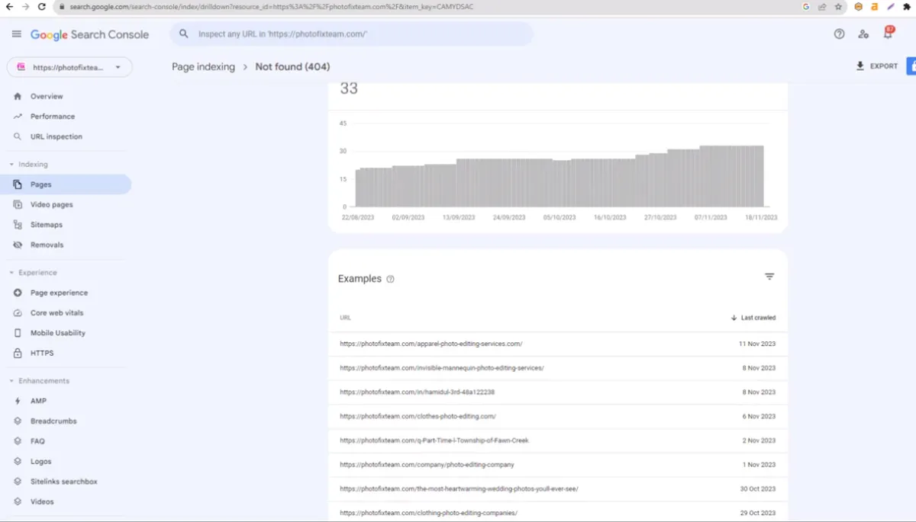Click the Removals eye-slash icon
The height and width of the screenshot is (522, 916).
pos(18,245)
